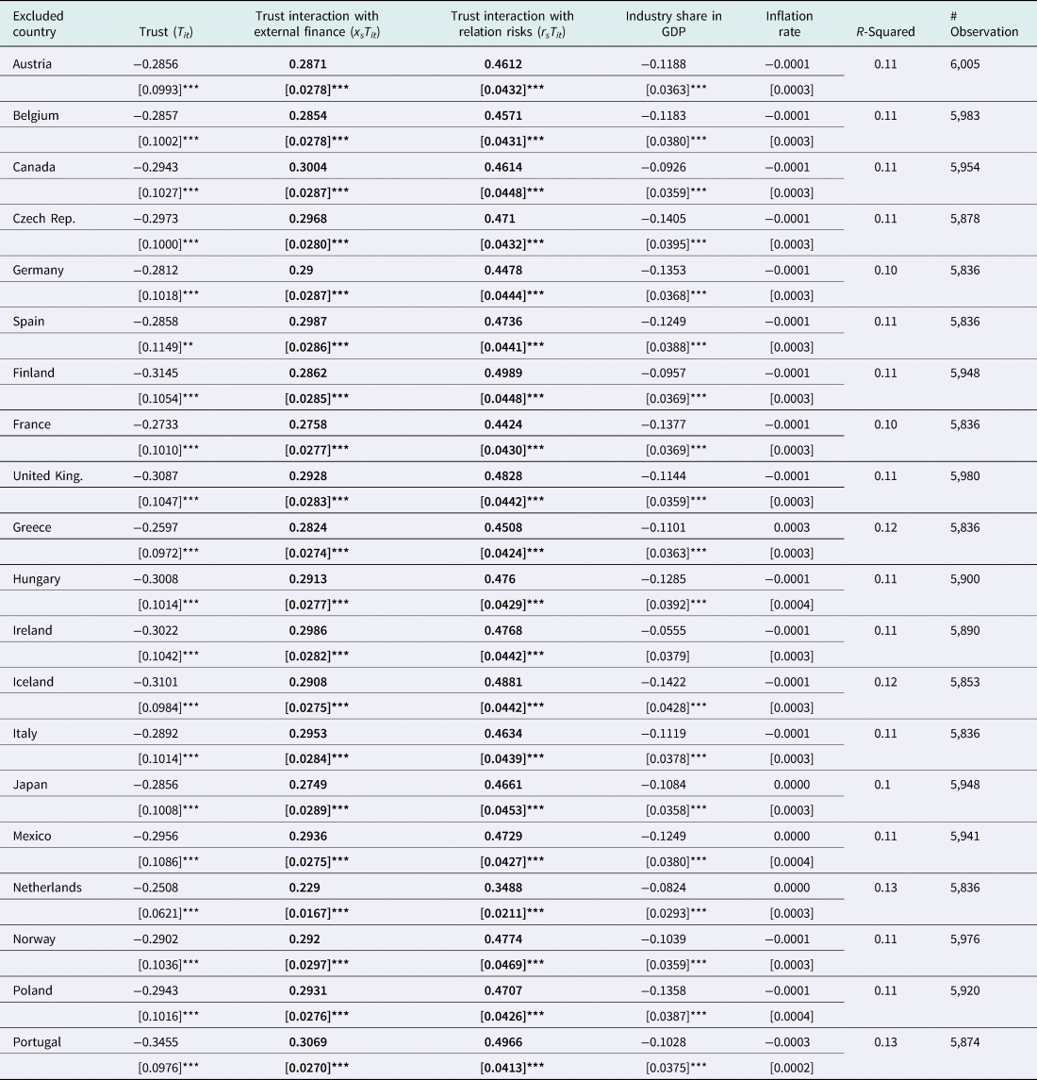Click Finland's relation risks value 0.4989
Viewport: 1037px width, 1080px height.
pos(502,373)
